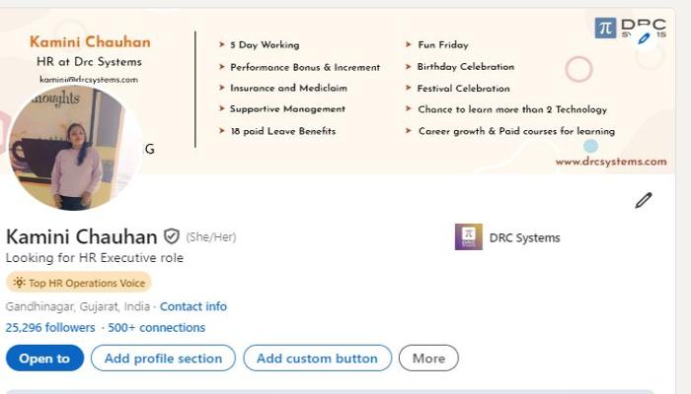Screen dimensions: 691x394
Task: Click the pencil icon to edit profile intro
Action: [x=644, y=201]
